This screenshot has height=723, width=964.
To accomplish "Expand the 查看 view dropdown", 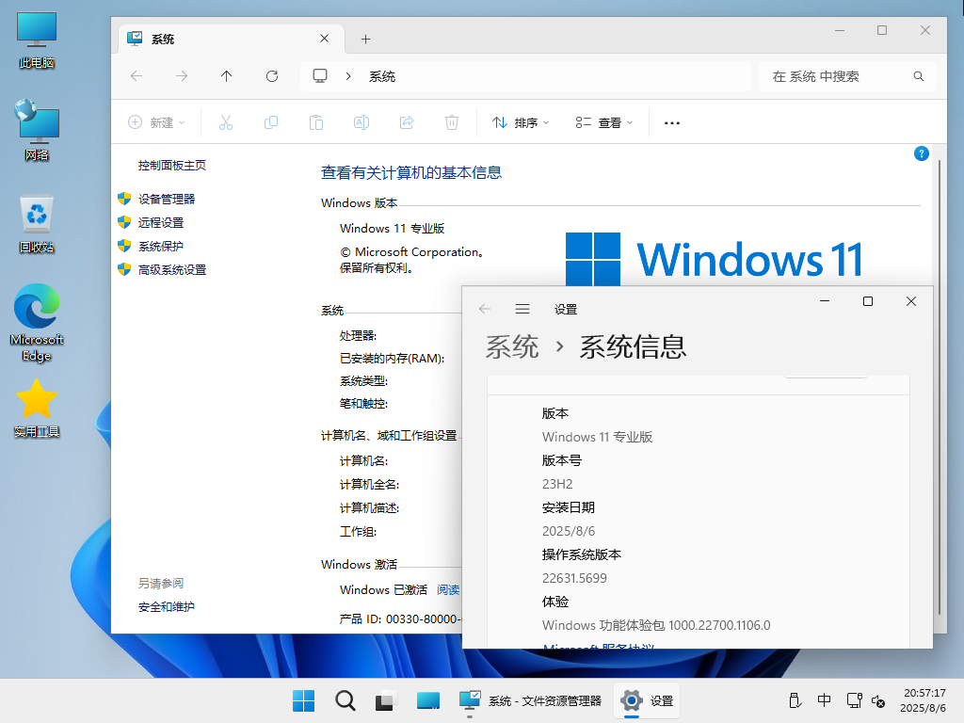I will coord(604,123).
